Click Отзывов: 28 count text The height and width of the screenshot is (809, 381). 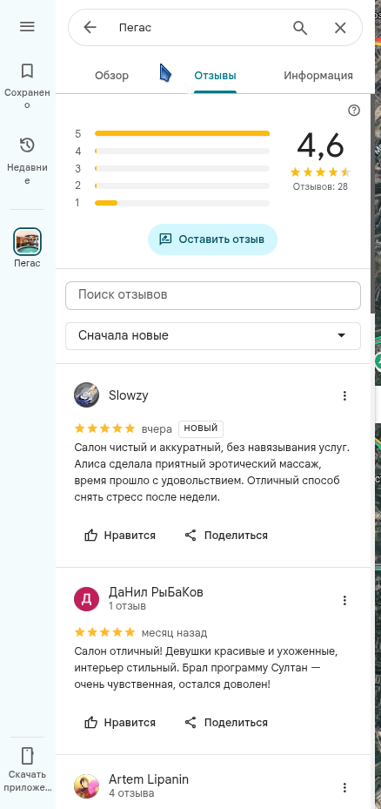pyautogui.click(x=320, y=186)
